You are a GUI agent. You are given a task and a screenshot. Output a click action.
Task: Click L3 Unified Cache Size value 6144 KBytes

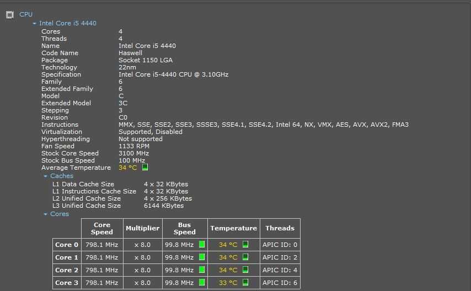(164, 206)
